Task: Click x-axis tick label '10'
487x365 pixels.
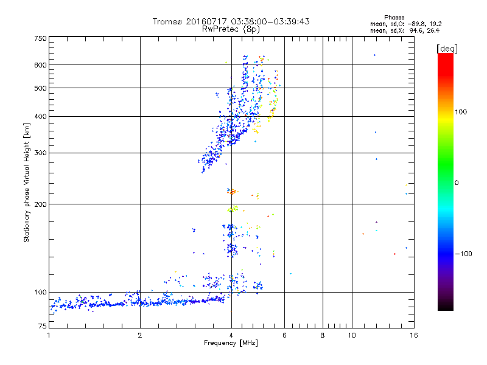Action: point(352,335)
